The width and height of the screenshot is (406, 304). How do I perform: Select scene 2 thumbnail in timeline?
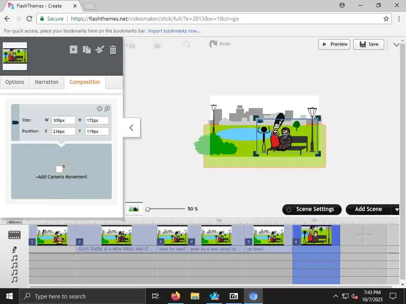pyautogui.click(x=117, y=235)
